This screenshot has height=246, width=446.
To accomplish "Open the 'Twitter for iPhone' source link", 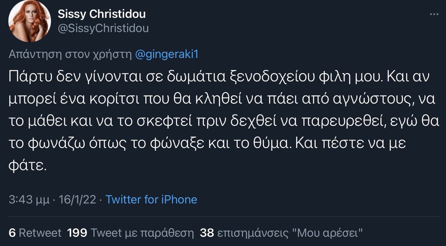I will pos(151,199).
